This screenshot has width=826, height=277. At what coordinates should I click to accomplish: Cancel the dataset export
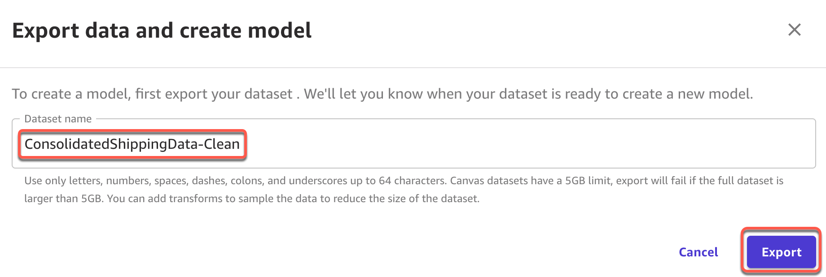698,252
